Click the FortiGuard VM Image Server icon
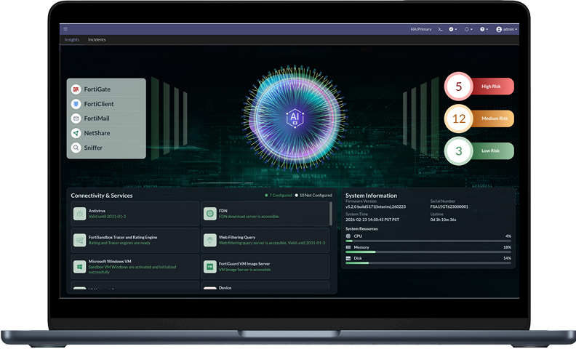The image size is (576, 349). click(x=209, y=266)
